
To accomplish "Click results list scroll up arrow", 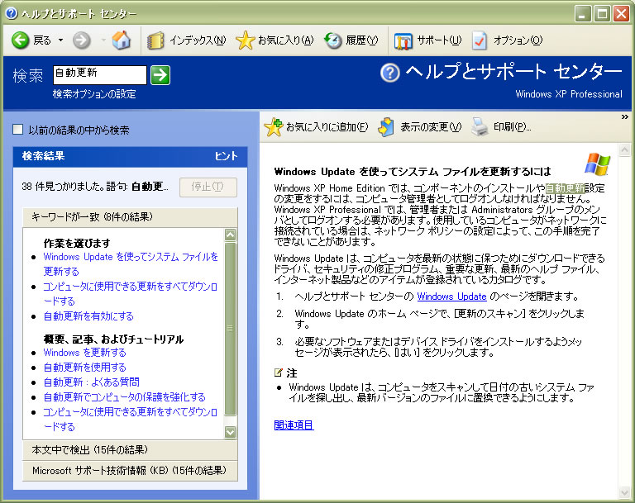I will click(231, 235).
